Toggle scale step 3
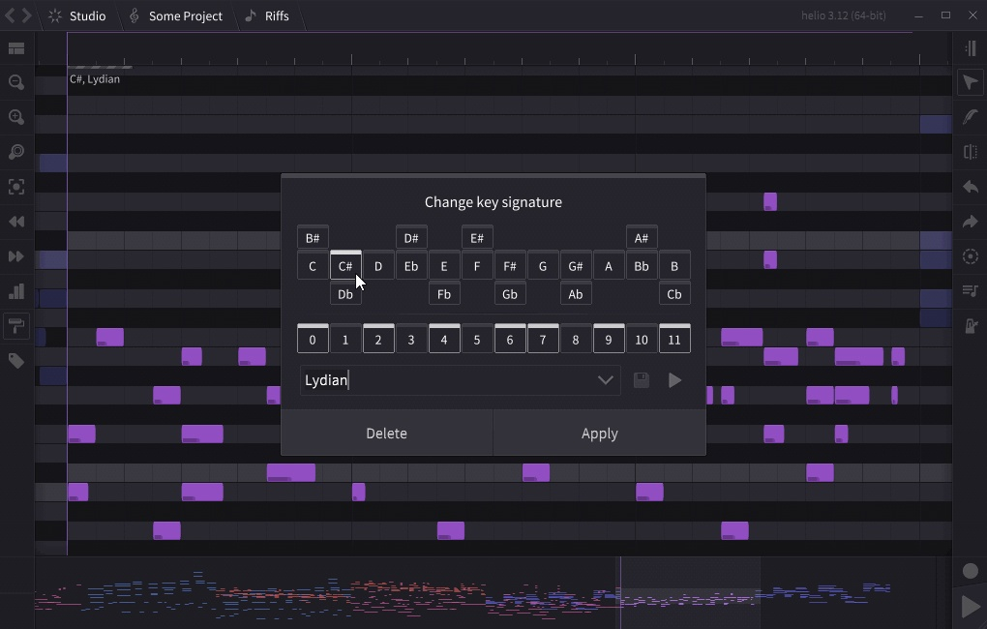Viewport: 987px width, 629px height. [411, 340]
